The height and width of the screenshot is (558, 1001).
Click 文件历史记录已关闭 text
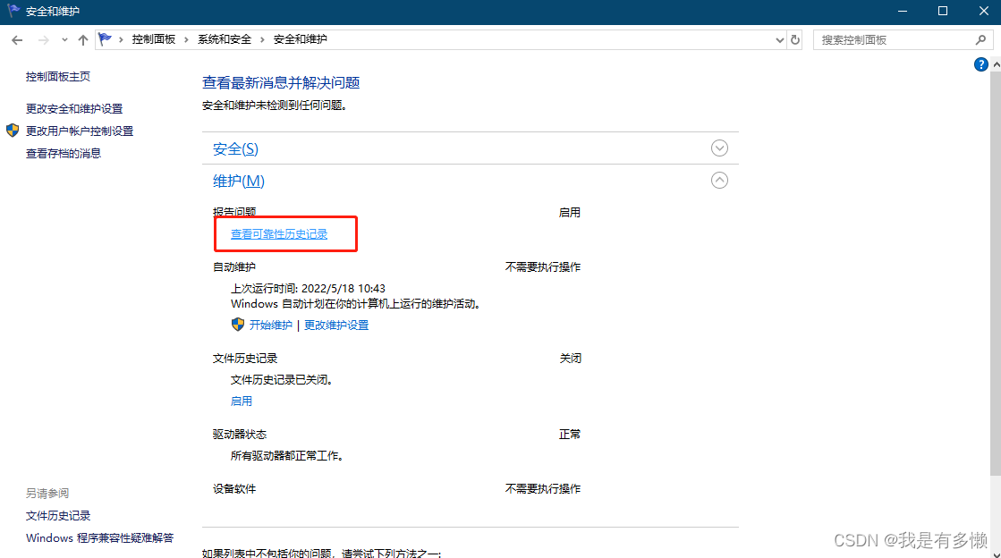point(282,380)
